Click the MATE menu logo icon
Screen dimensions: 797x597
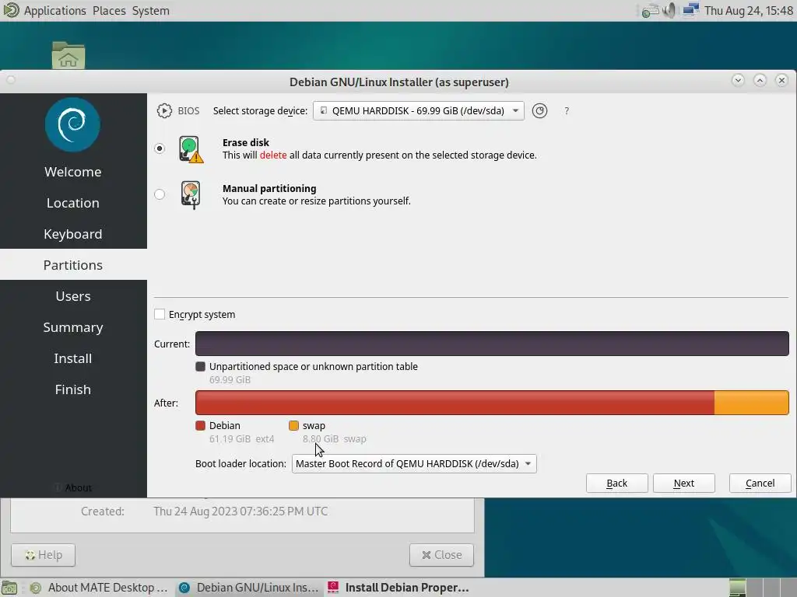[x=11, y=10]
